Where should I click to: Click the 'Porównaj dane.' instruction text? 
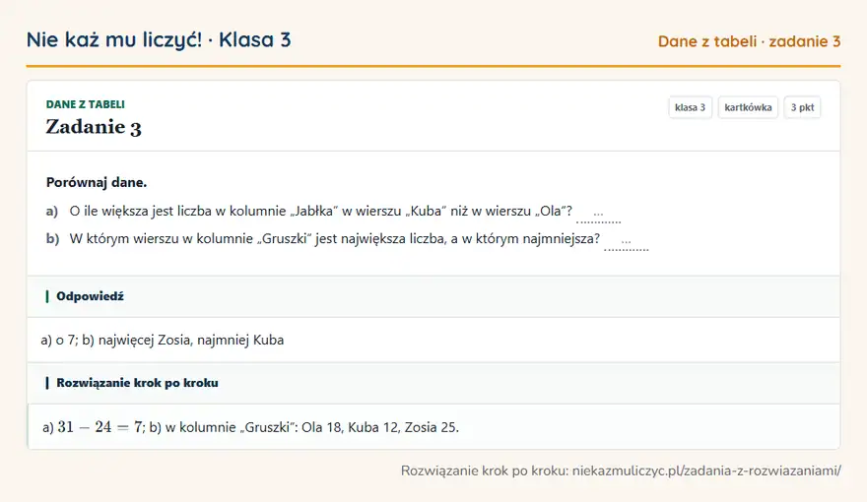pyautogui.click(x=97, y=182)
